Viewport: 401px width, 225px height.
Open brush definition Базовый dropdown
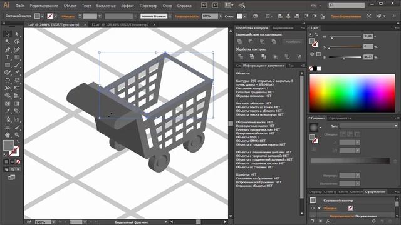pyautogui.click(x=170, y=16)
